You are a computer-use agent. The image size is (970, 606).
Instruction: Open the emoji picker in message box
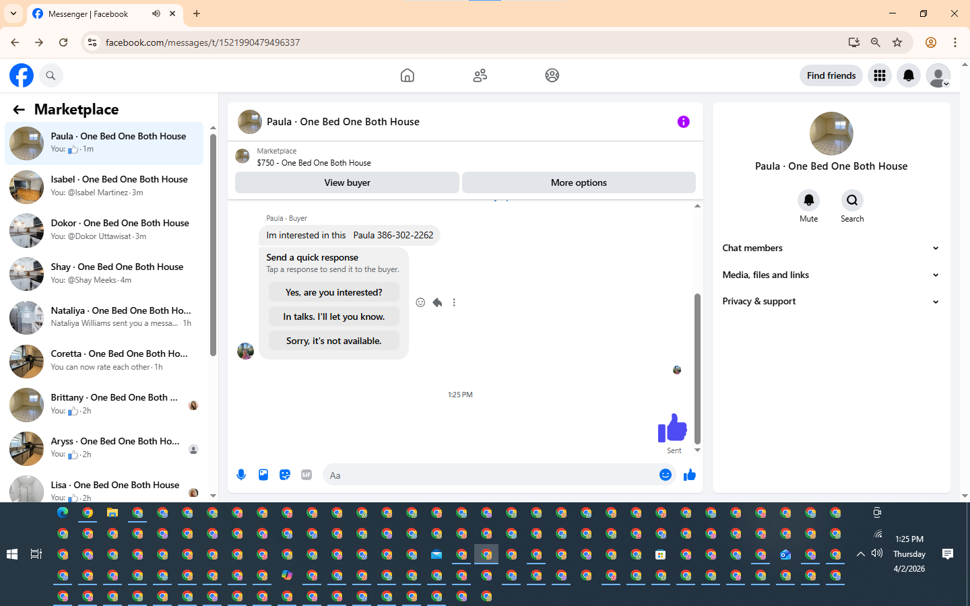[x=666, y=475]
